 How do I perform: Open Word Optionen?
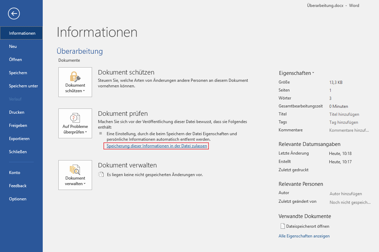point(22,199)
